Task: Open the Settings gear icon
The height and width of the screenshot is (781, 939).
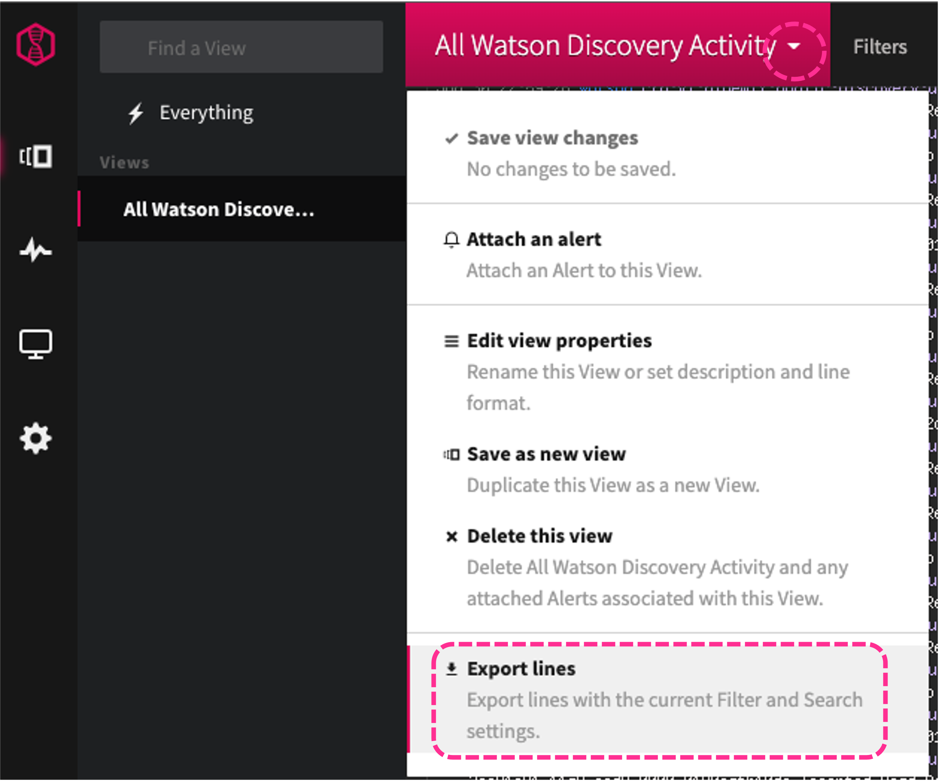Action: (x=36, y=438)
